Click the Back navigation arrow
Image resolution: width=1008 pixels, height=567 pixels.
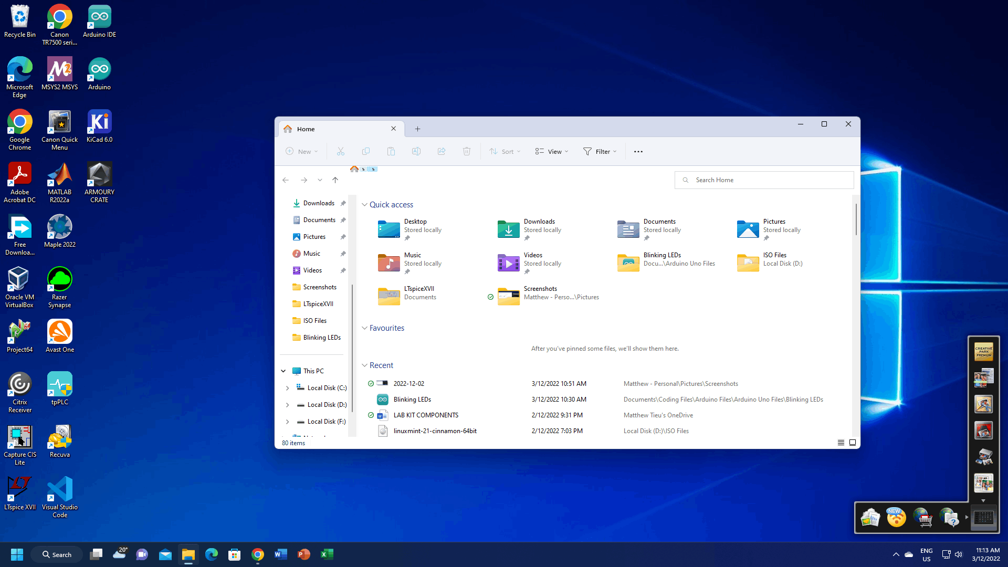(x=286, y=180)
